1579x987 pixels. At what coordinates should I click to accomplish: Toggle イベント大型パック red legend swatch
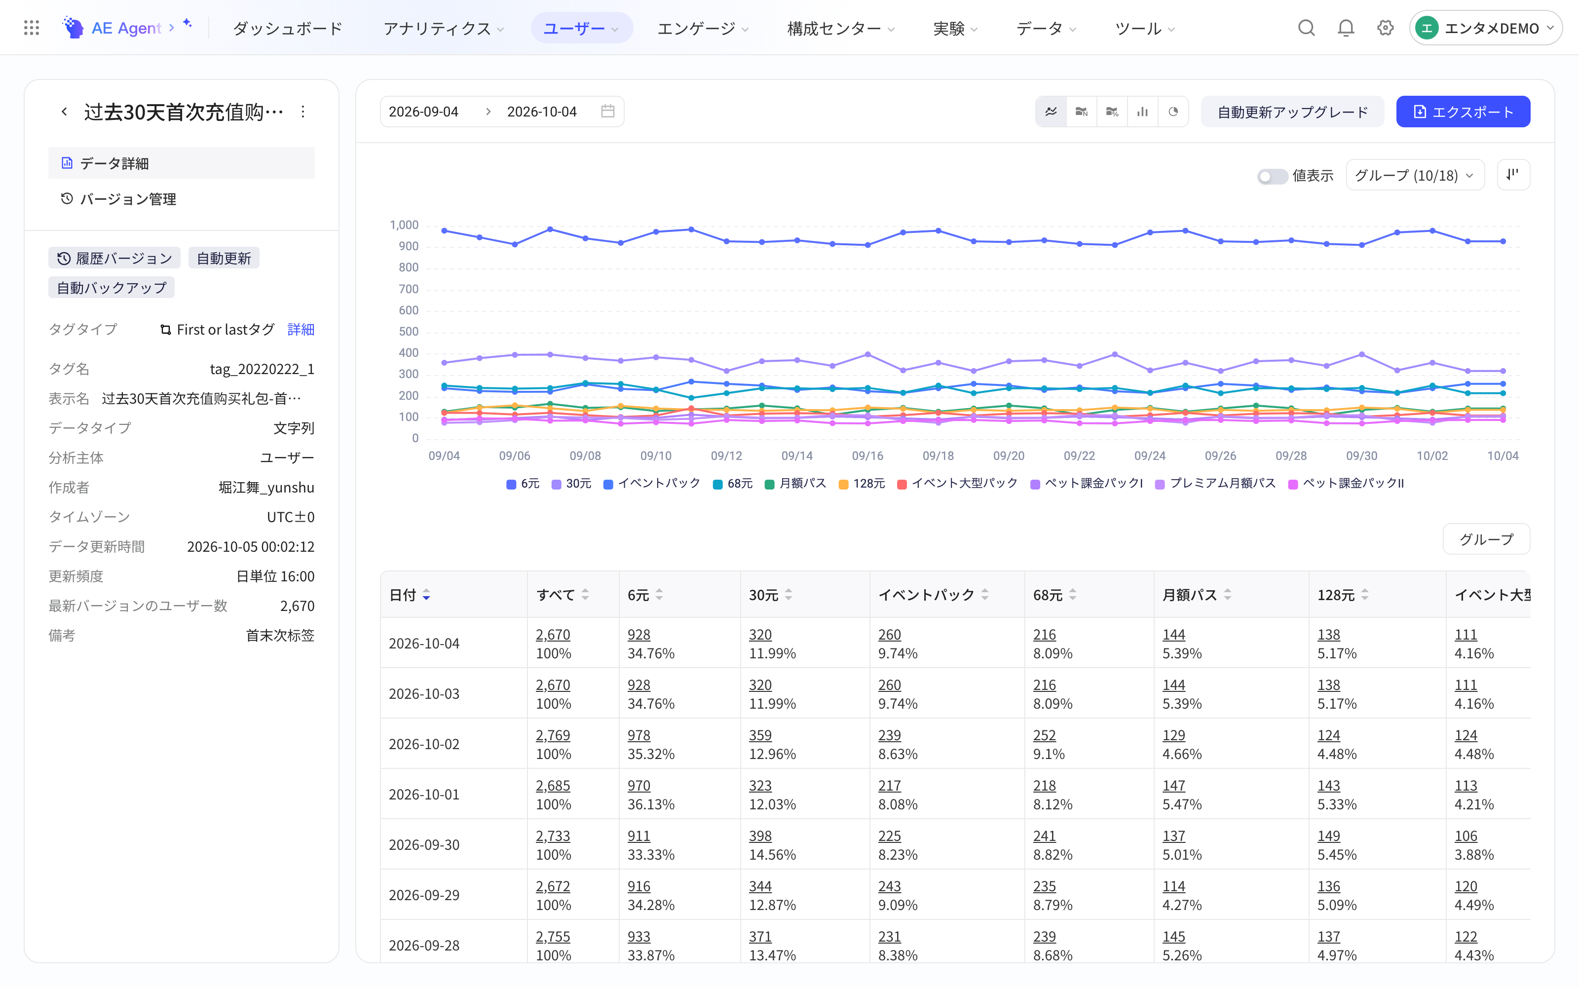point(902,484)
